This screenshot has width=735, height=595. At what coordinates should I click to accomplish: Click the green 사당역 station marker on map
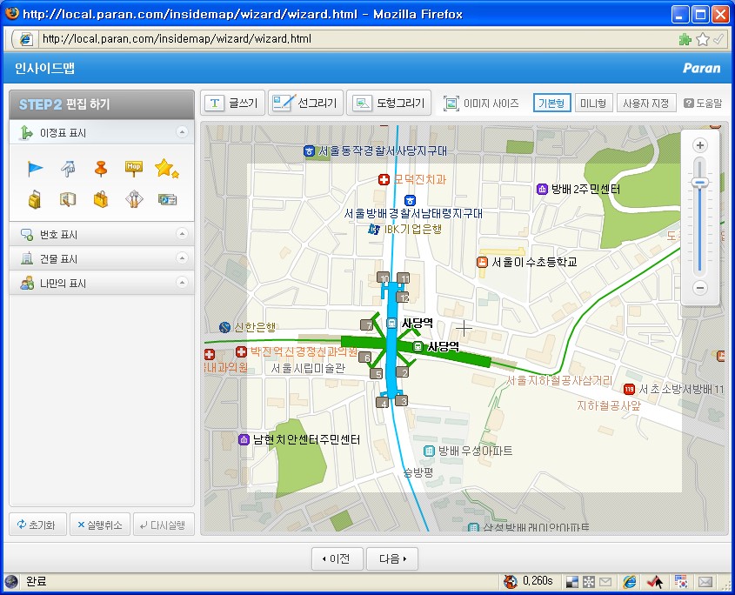418,346
